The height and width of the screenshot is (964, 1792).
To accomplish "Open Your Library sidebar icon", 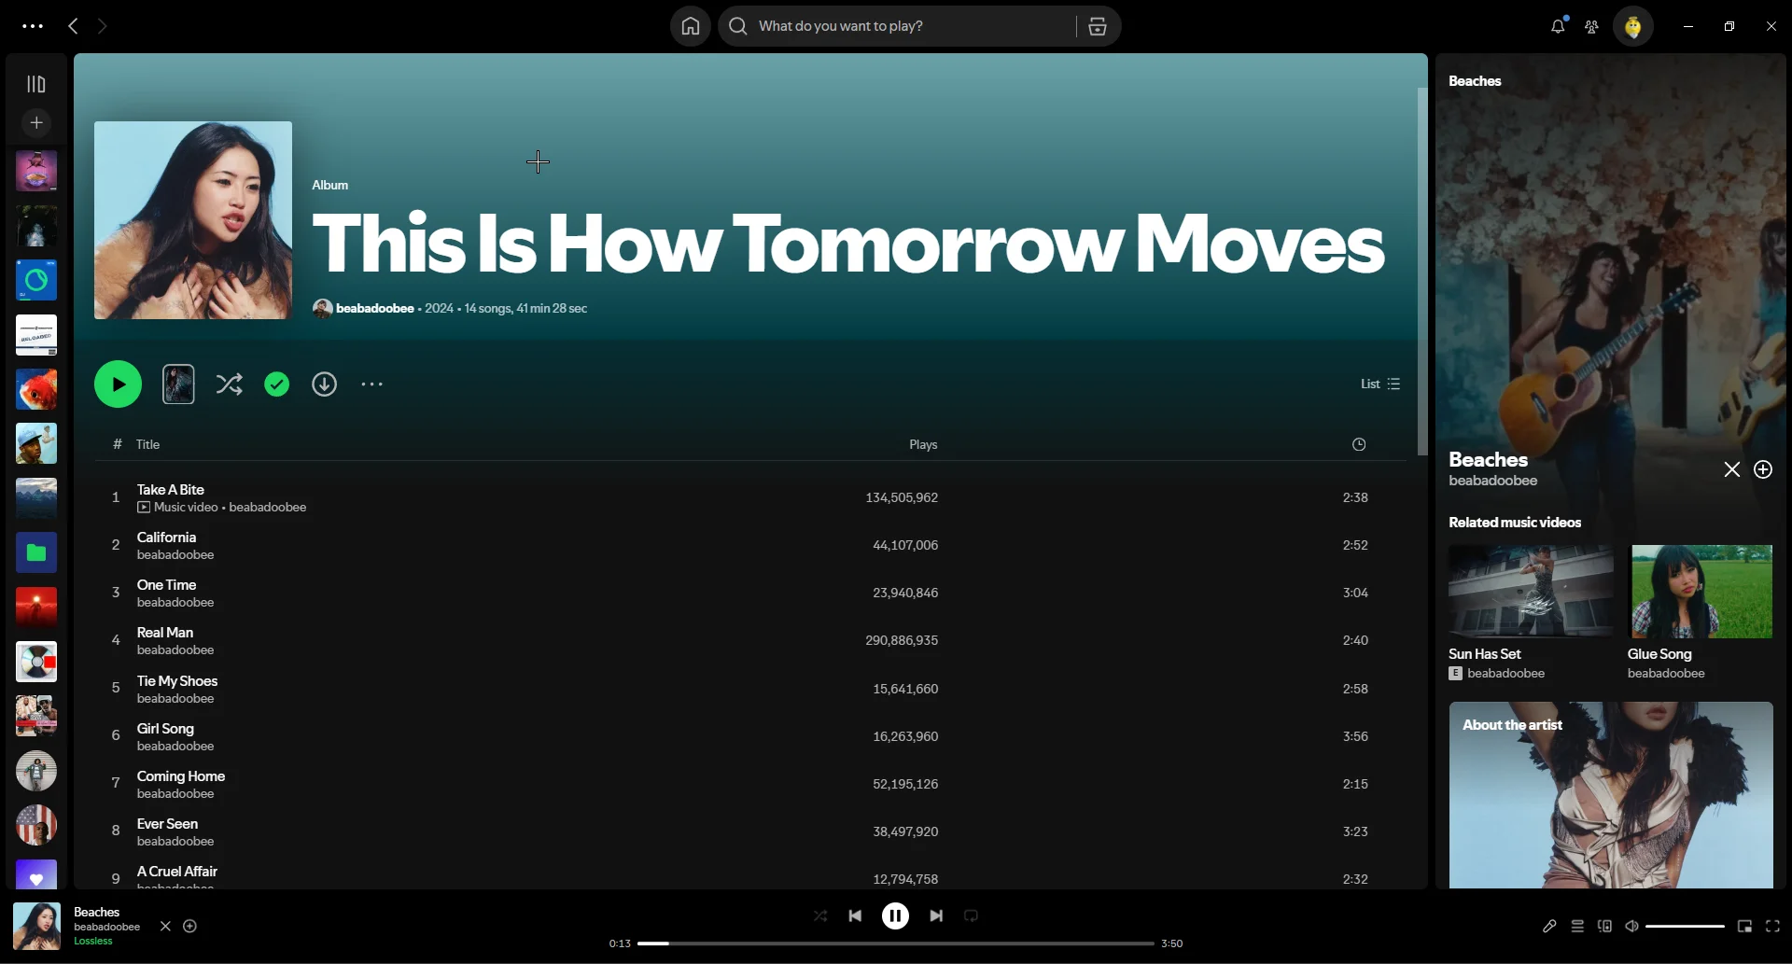I will pyautogui.click(x=35, y=84).
